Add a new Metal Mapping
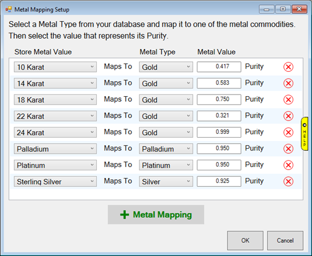Screen dimensions: 312x256 [x=156, y=215]
